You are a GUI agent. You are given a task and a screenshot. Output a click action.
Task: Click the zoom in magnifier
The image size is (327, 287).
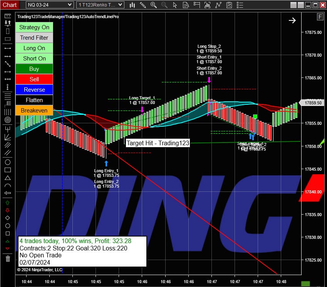coord(154,5)
